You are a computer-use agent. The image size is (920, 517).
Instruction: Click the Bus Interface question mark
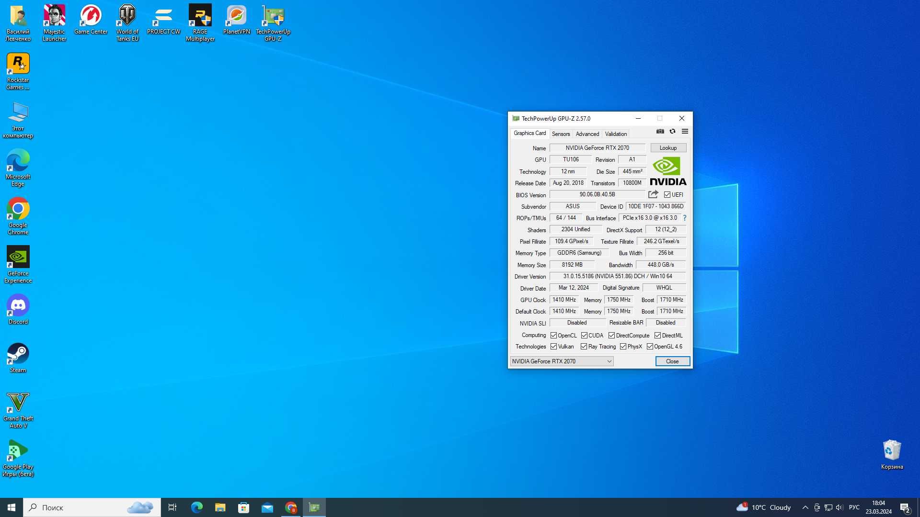[x=684, y=218]
